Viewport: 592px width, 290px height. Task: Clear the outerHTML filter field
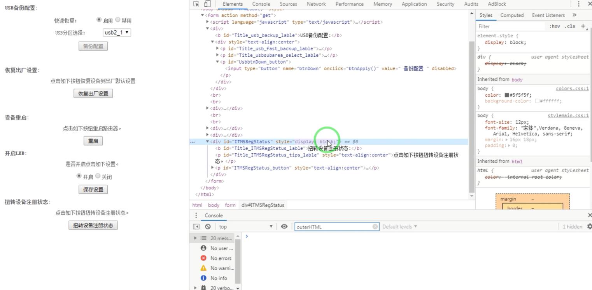point(375,227)
